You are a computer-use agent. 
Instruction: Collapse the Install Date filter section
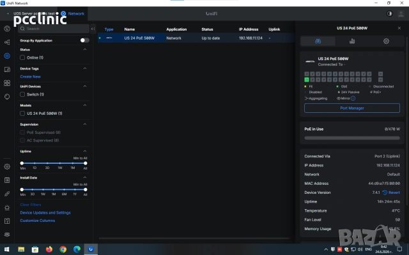click(x=85, y=177)
